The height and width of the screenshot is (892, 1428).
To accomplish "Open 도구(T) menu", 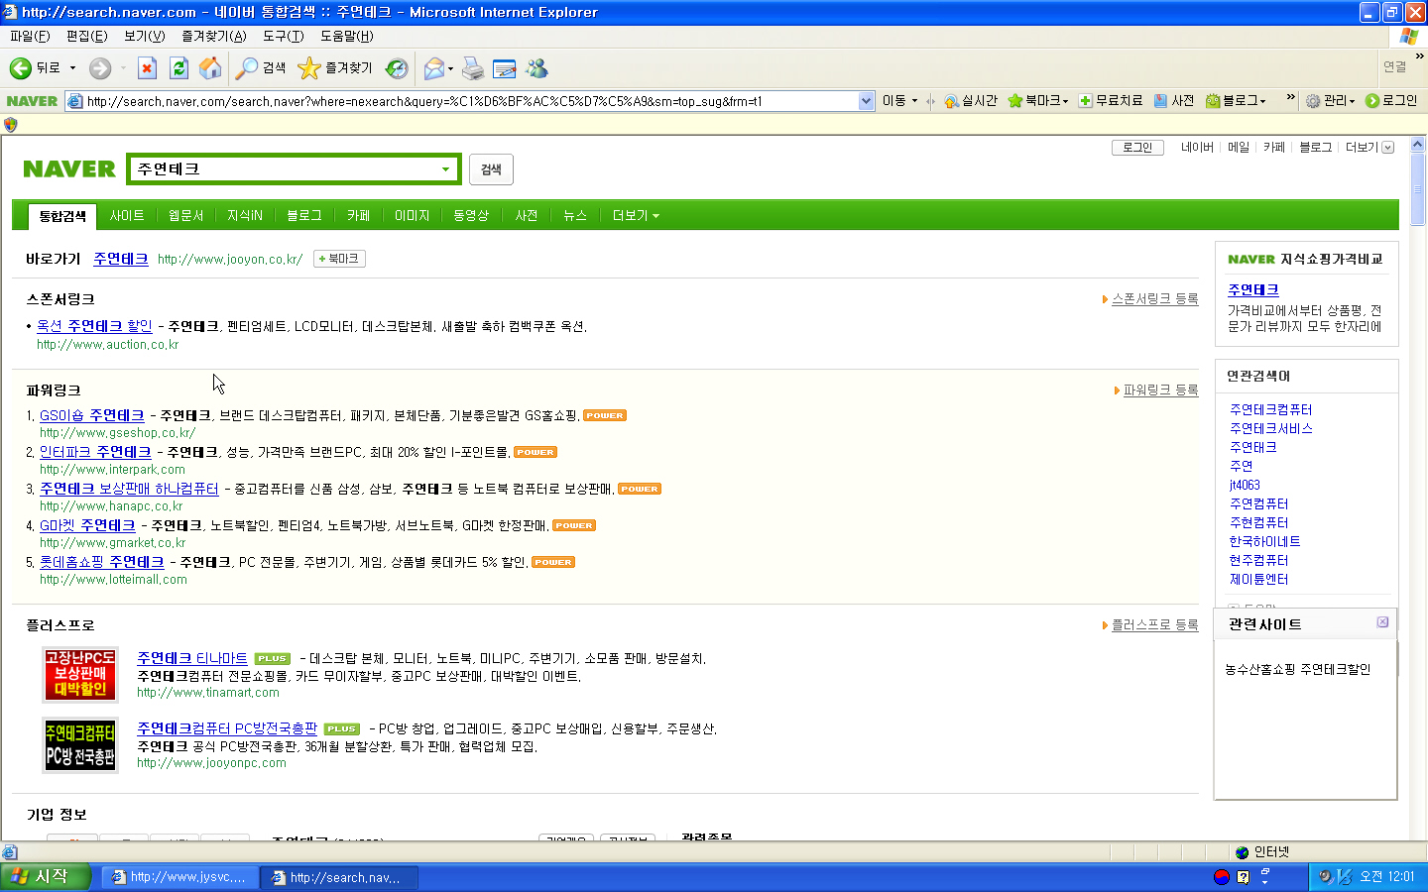I will [x=283, y=36].
